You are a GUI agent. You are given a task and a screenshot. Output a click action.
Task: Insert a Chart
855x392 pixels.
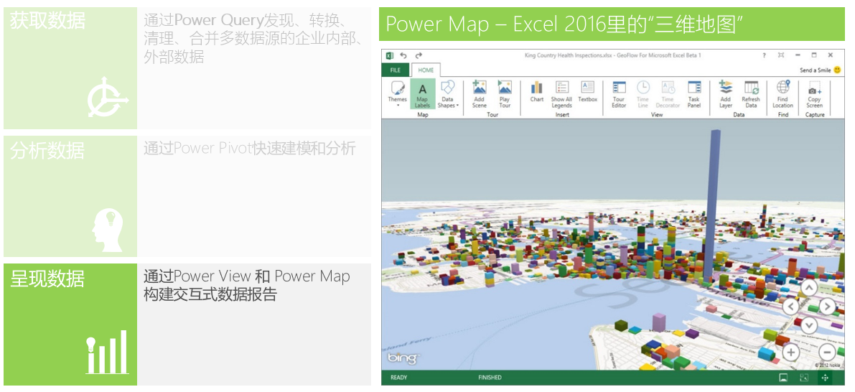(536, 90)
